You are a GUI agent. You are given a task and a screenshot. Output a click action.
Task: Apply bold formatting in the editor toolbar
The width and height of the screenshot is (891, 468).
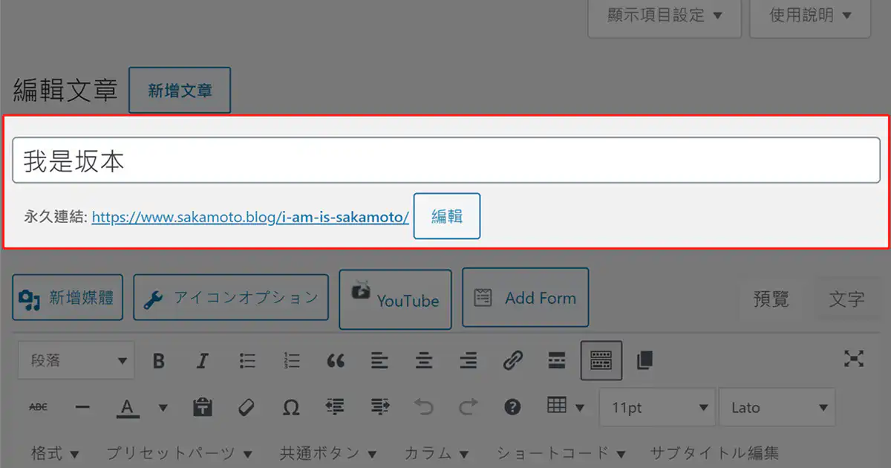[158, 361]
